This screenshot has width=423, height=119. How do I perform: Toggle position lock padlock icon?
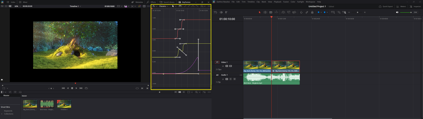pos(312,12)
